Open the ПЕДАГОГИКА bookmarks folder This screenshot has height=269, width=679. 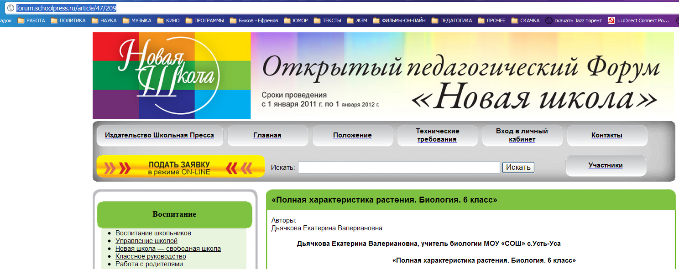point(452,20)
